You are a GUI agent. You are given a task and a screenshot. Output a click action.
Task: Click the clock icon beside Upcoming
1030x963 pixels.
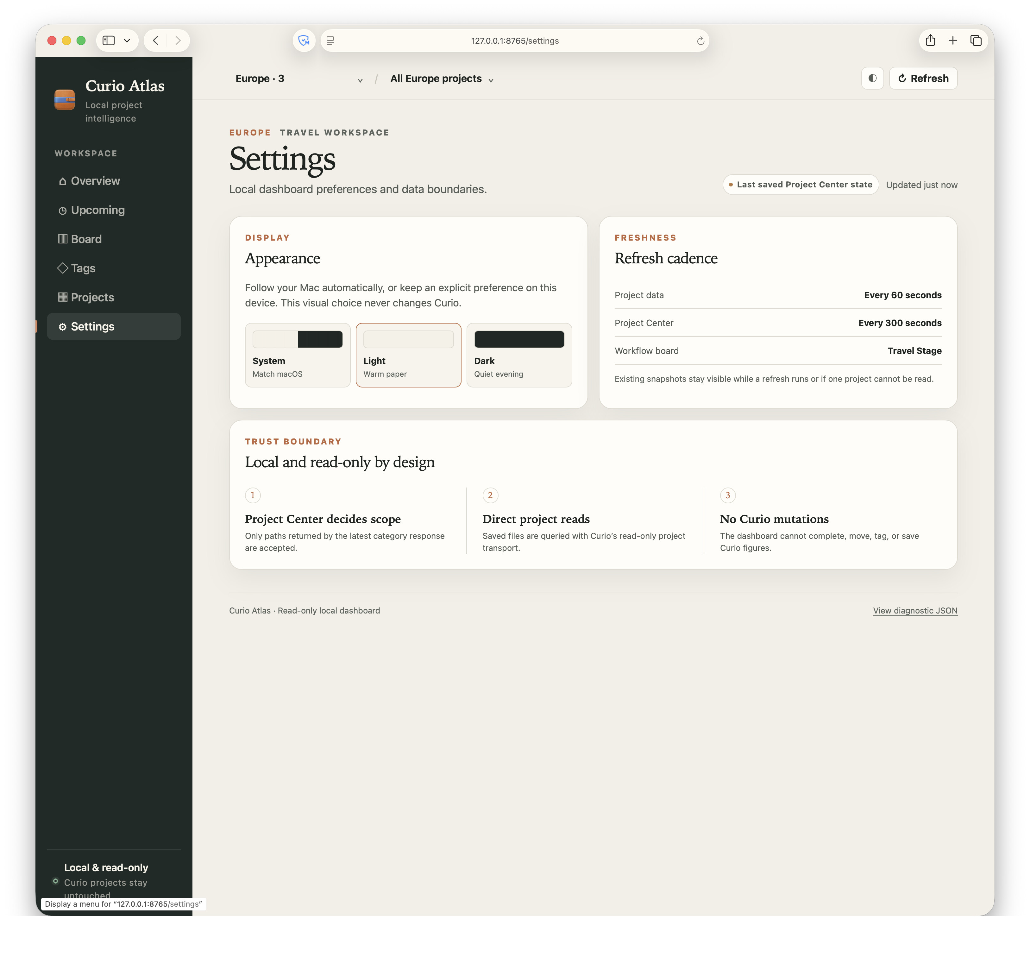pos(63,211)
